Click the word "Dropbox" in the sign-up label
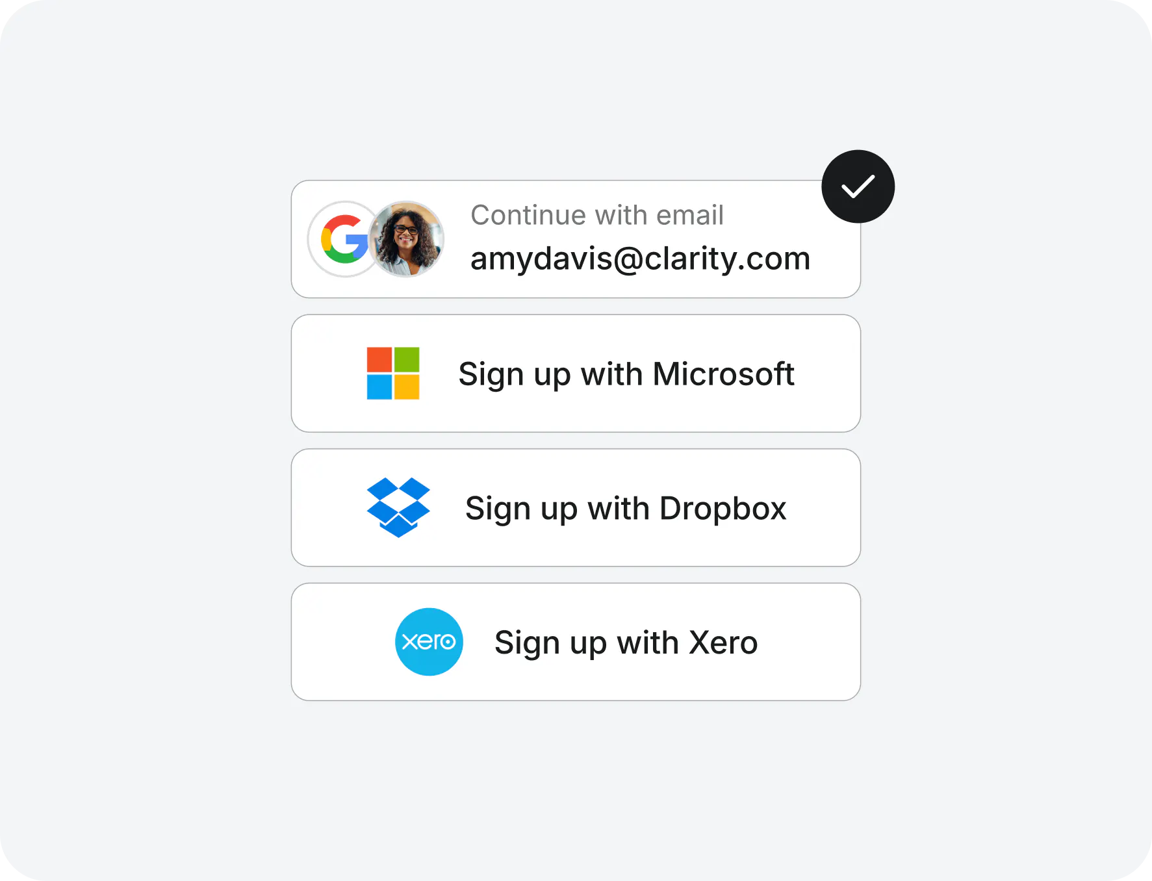This screenshot has height=881, width=1152. click(723, 508)
